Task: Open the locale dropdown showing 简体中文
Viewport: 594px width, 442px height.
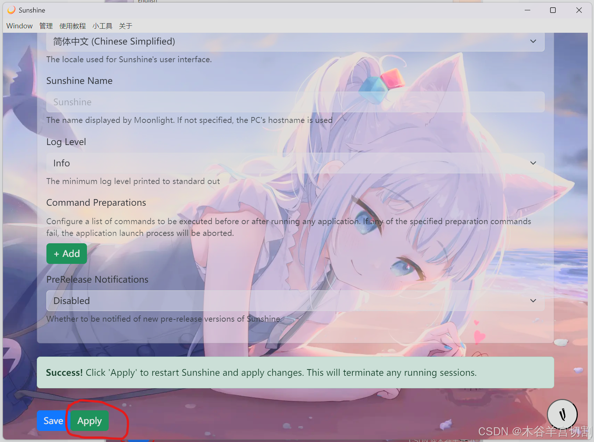Action: pos(295,42)
